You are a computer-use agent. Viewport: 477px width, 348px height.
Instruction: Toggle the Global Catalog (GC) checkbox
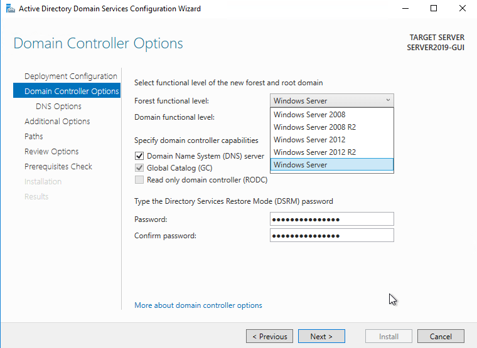pyautogui.click(x=139, y=168)
